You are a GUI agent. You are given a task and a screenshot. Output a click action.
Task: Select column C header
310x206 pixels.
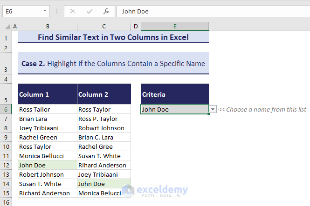click(104, 27)
